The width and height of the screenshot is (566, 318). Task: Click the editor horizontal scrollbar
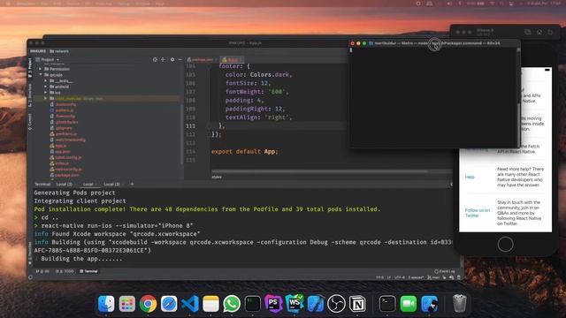coord(319,171)
